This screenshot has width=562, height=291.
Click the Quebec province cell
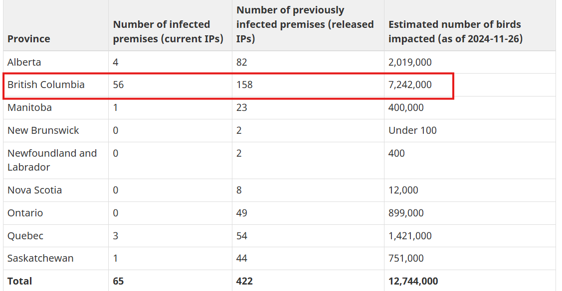(x=25, y=236)
